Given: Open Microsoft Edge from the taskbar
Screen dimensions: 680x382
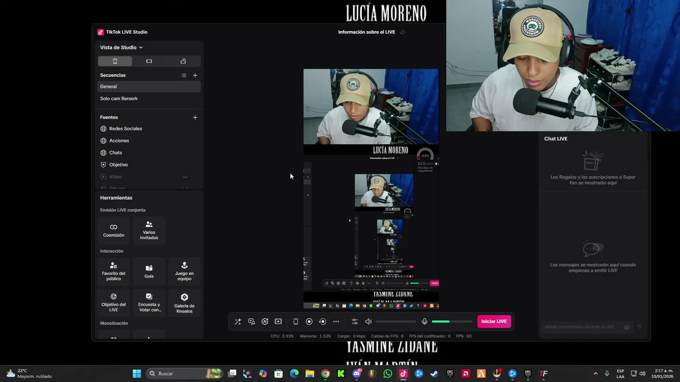Looking at the screenshot, I should [x=294, y=374].
